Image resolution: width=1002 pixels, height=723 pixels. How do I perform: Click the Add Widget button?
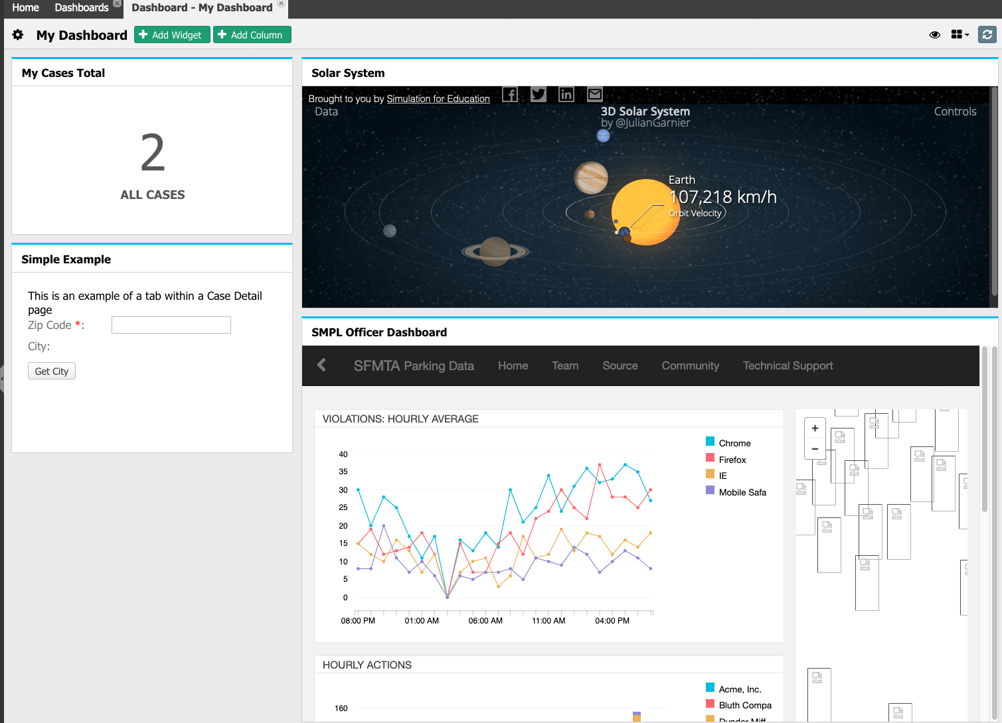pos(172,34)
